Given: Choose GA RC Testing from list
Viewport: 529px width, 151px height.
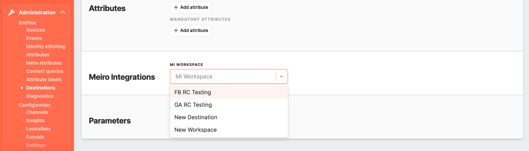Looking at the screenshot, I should coord(193,105).
